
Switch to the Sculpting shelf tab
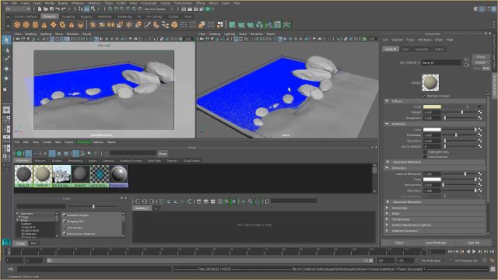tap(68, 16)
